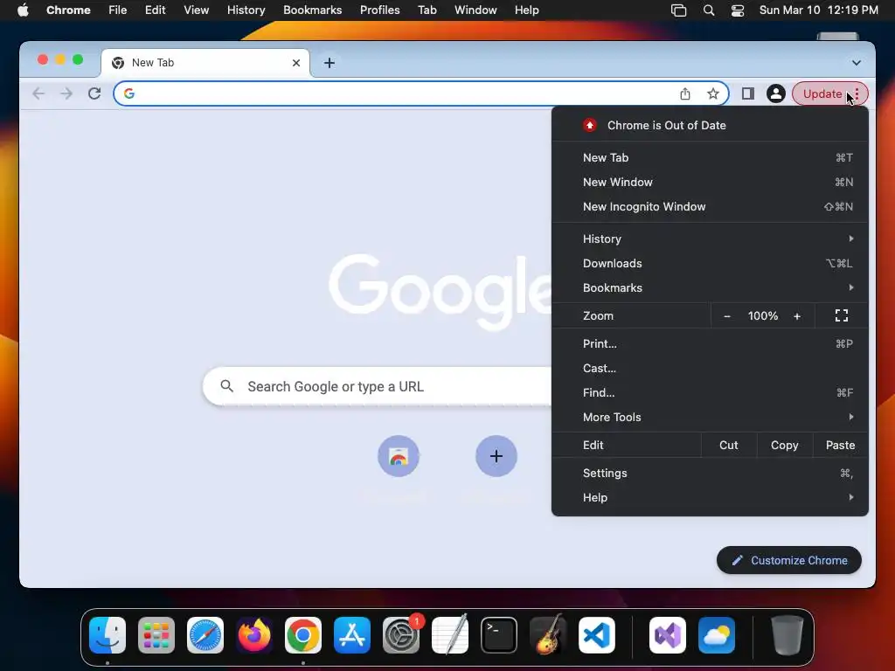The image size is (895, 671).
Task: Click the forward navigation arrow
Action: [x=66, y=93]
